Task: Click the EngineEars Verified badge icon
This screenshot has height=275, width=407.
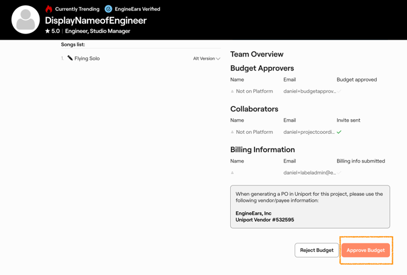Action: pos(108,9)
